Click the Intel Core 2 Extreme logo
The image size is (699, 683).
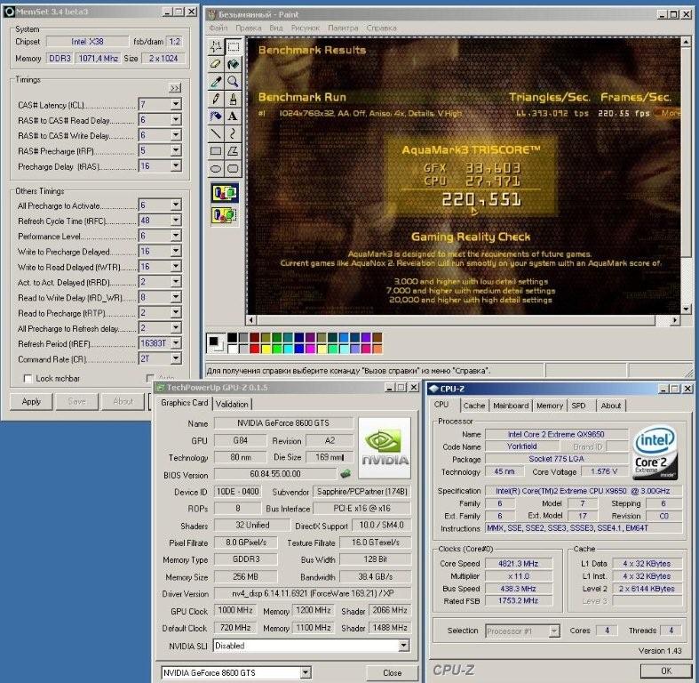pos(655,452)
